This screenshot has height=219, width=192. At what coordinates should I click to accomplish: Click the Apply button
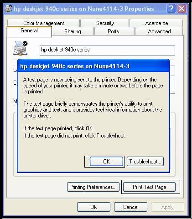pyautogui.click(x=167, y=207)
